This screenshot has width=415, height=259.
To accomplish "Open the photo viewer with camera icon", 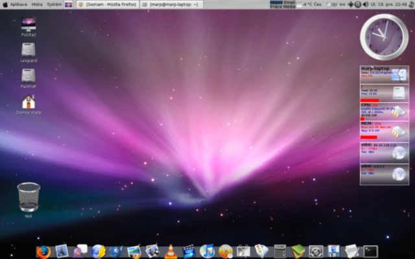I will pyautogui.click(x=152, y=251).
